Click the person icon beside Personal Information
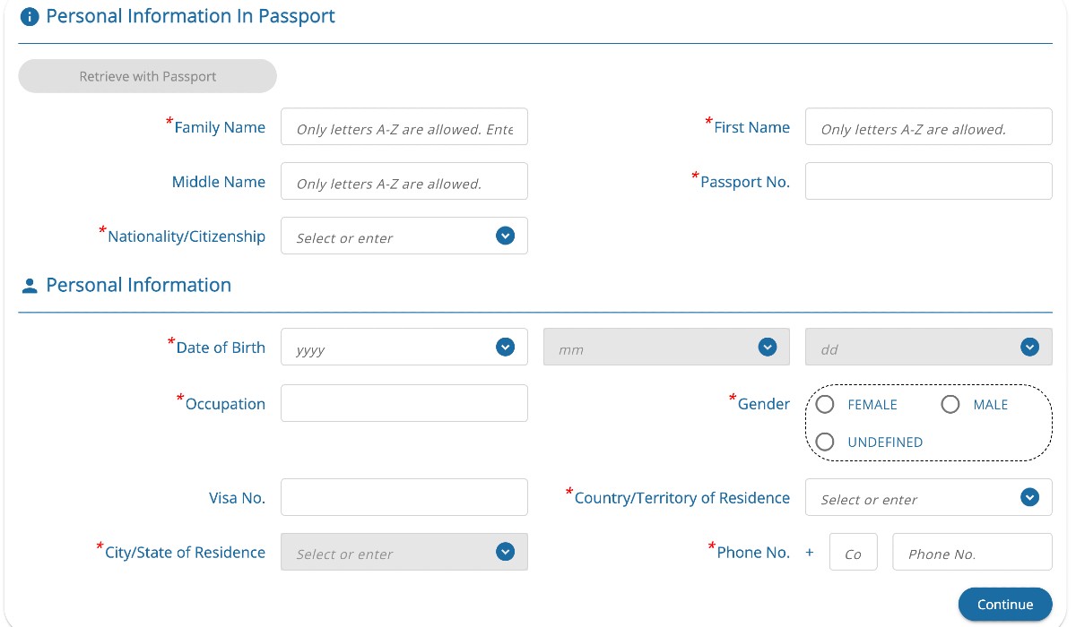The image size is (1076, 627). click(30, 286)
